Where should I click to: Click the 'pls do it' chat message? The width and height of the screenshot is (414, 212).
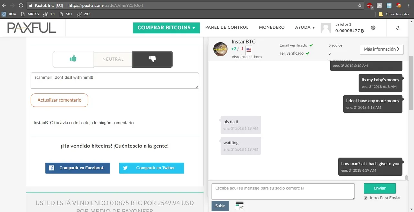(x=241, y=125)
